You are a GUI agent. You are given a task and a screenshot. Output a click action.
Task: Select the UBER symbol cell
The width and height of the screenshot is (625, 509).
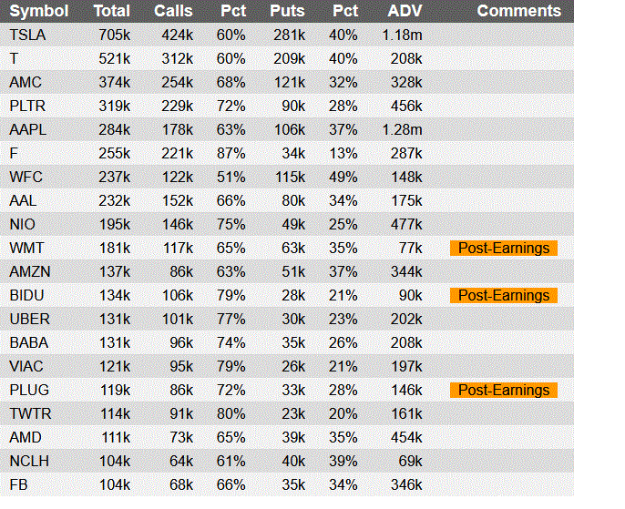29,319
